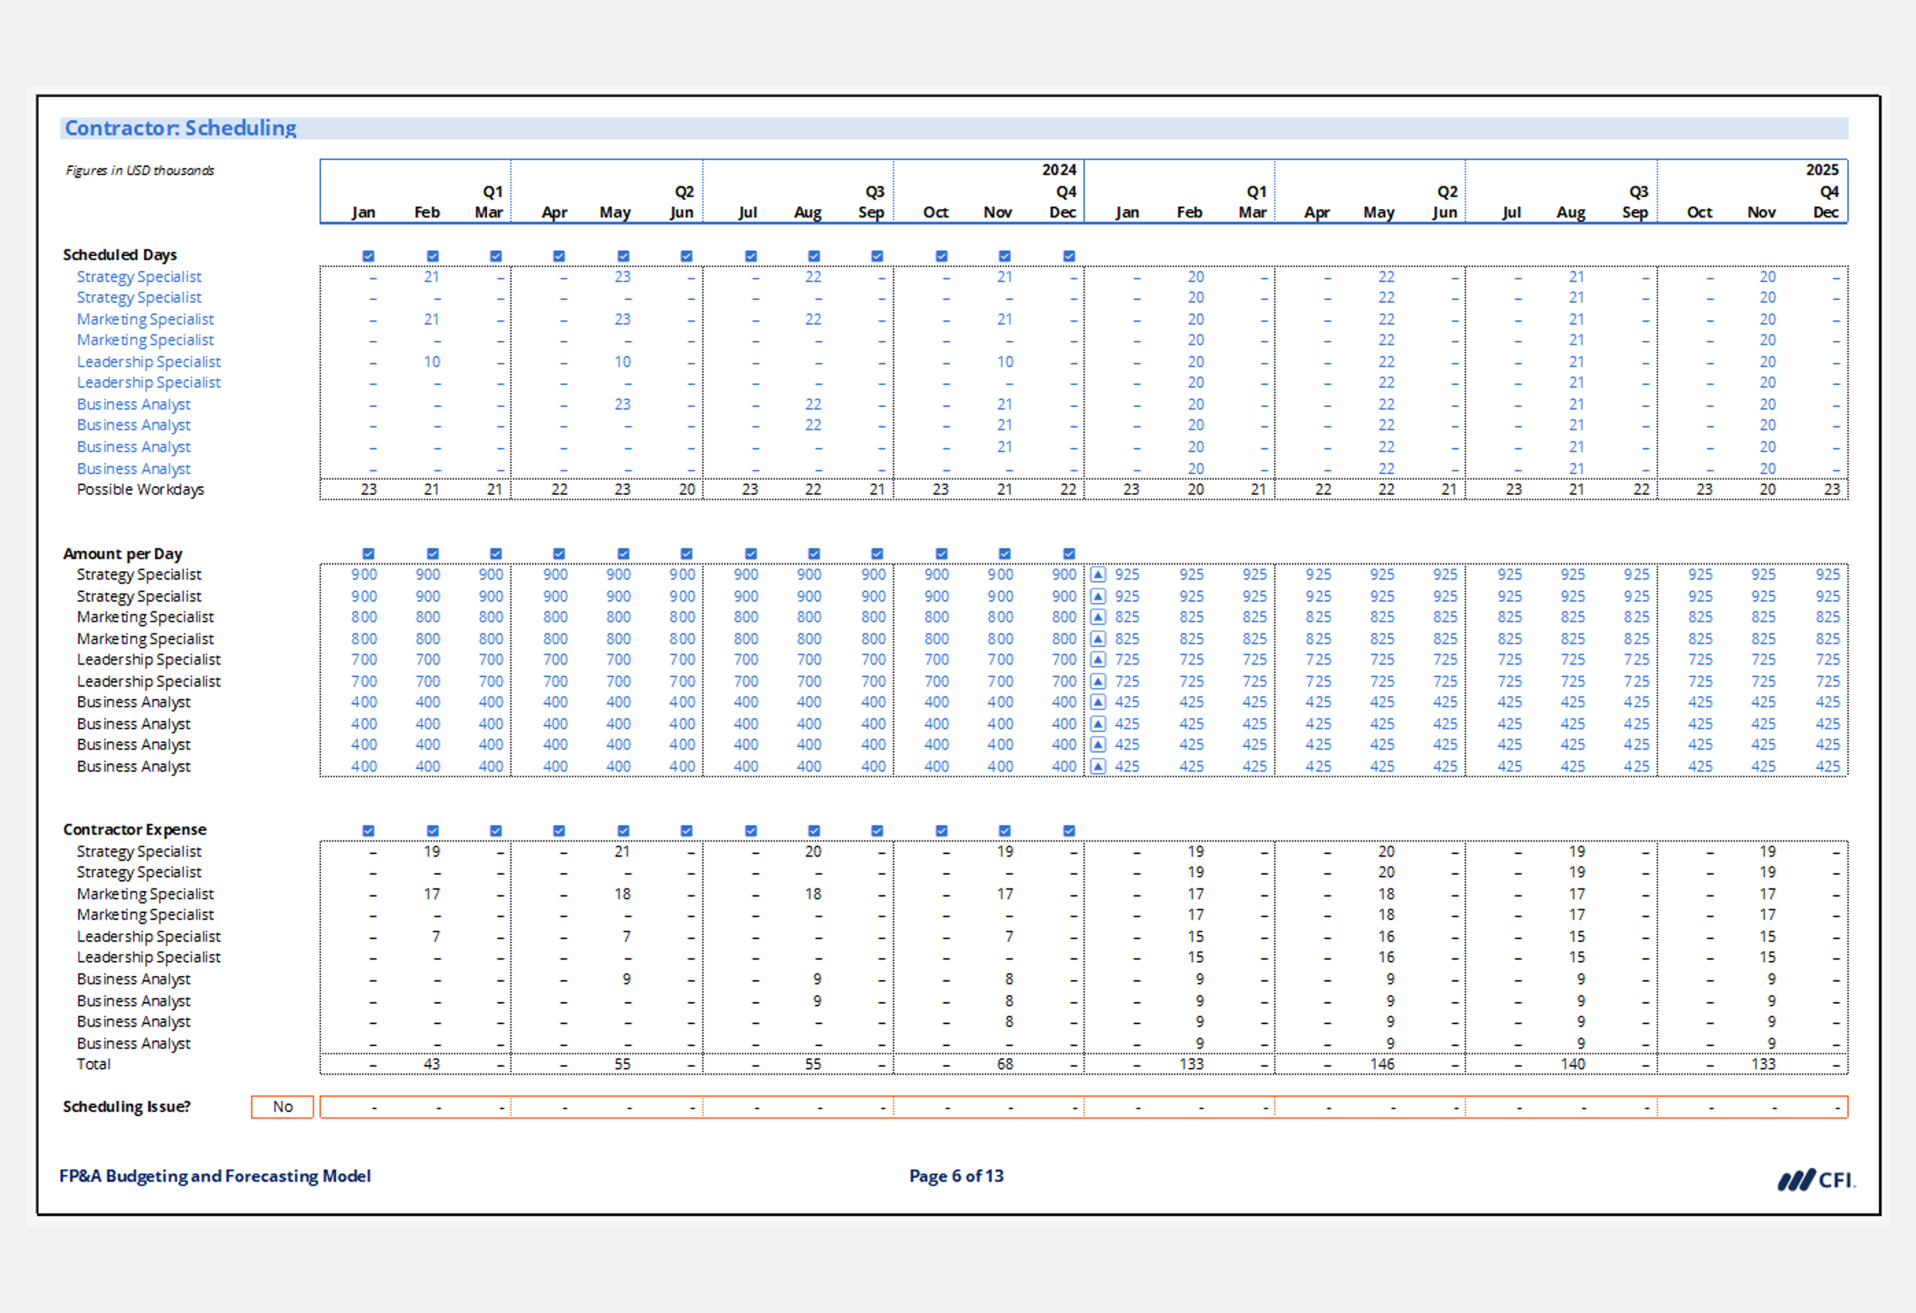This screenshot has width=1916, height=1313.
Task: Toggle the May checkbox in Scheduled Days row
Action: [623, 256]
